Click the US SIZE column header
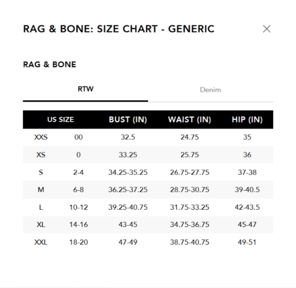The image size is (296, 288). 60,120
